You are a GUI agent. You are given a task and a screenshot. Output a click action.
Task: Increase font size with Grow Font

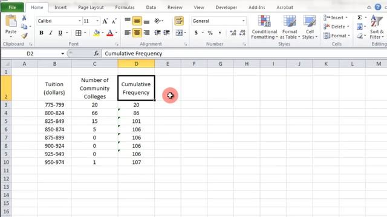(105, 21)
